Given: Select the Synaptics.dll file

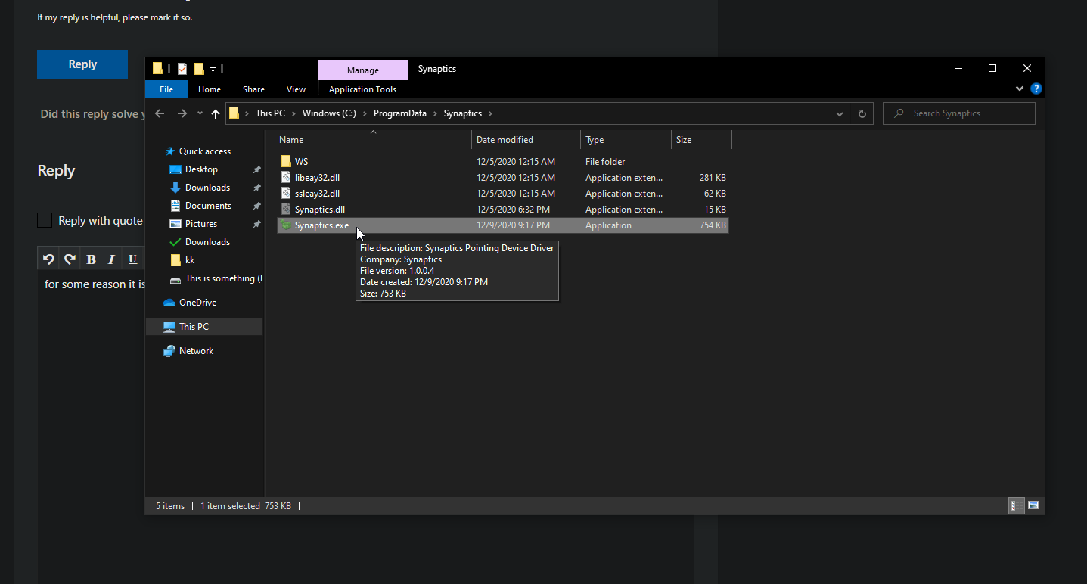Looking at the screenshot, I should point(503,210).
